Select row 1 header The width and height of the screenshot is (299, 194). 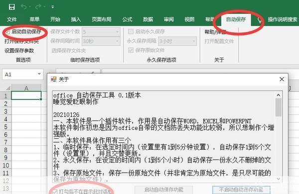5,96
